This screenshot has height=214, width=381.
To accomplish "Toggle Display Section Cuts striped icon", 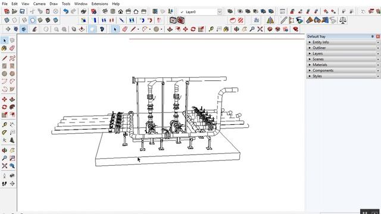I will click(241, 20).
